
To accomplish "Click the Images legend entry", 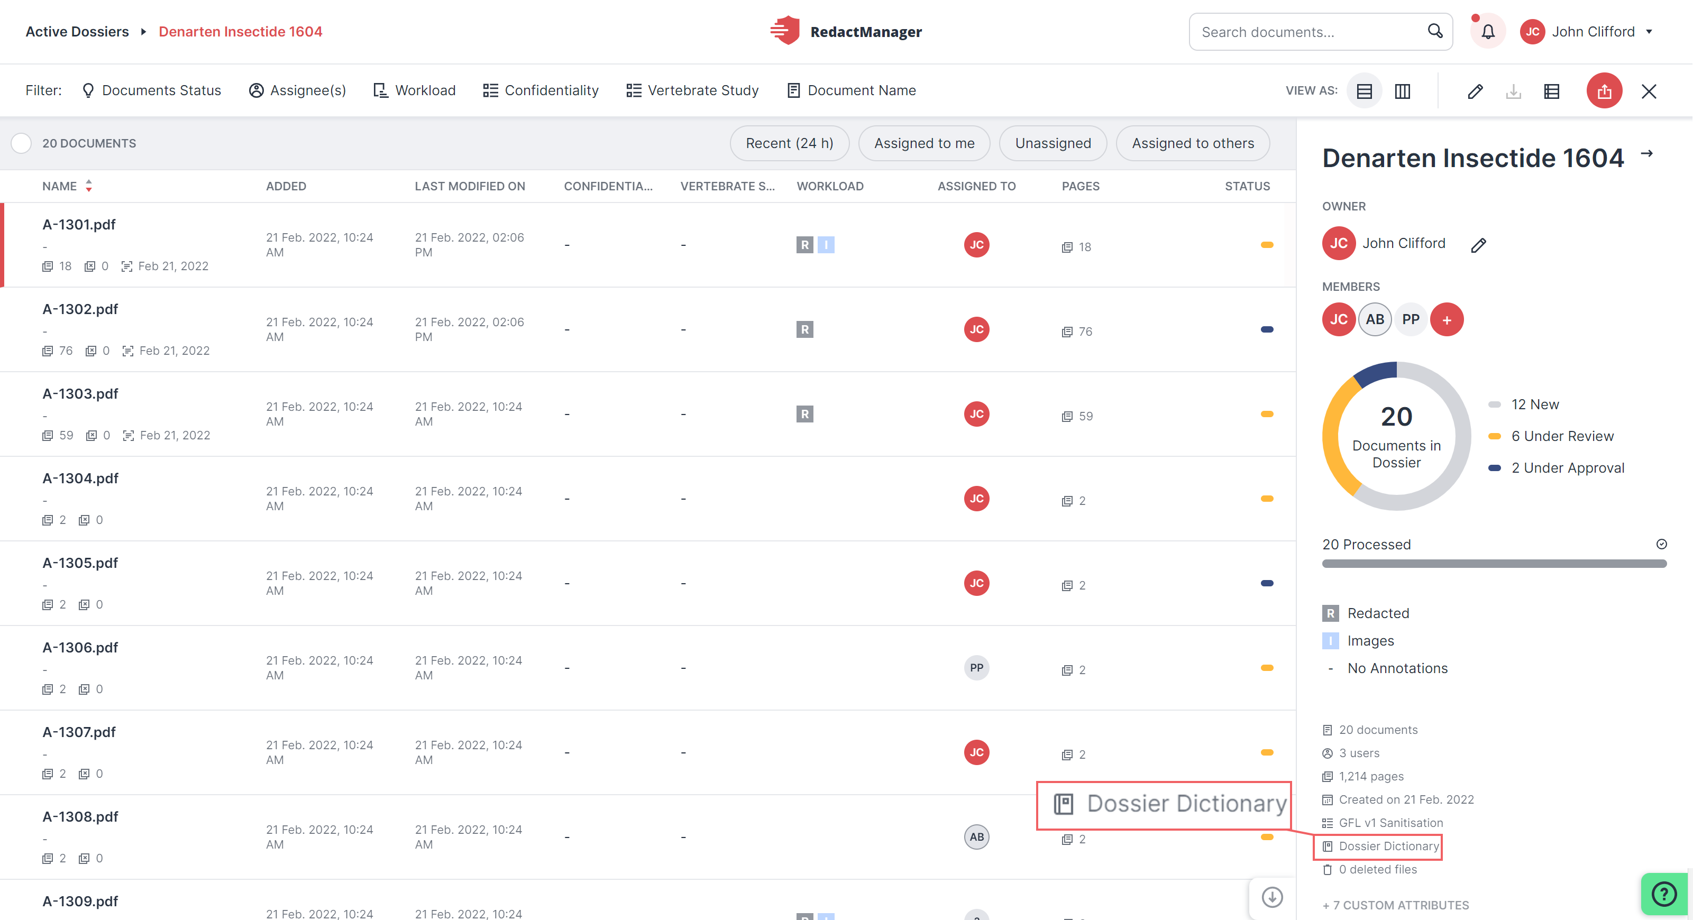I will click(1358, 641).
